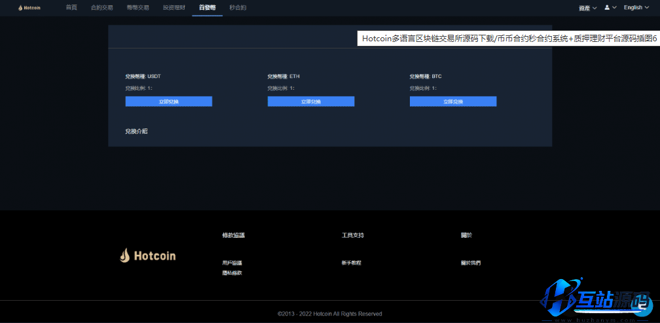This screenshot has height=323, width=660.
Task: Click 立即兌換 under USDT
Action: pyautogui.click(x=169, y=102)
